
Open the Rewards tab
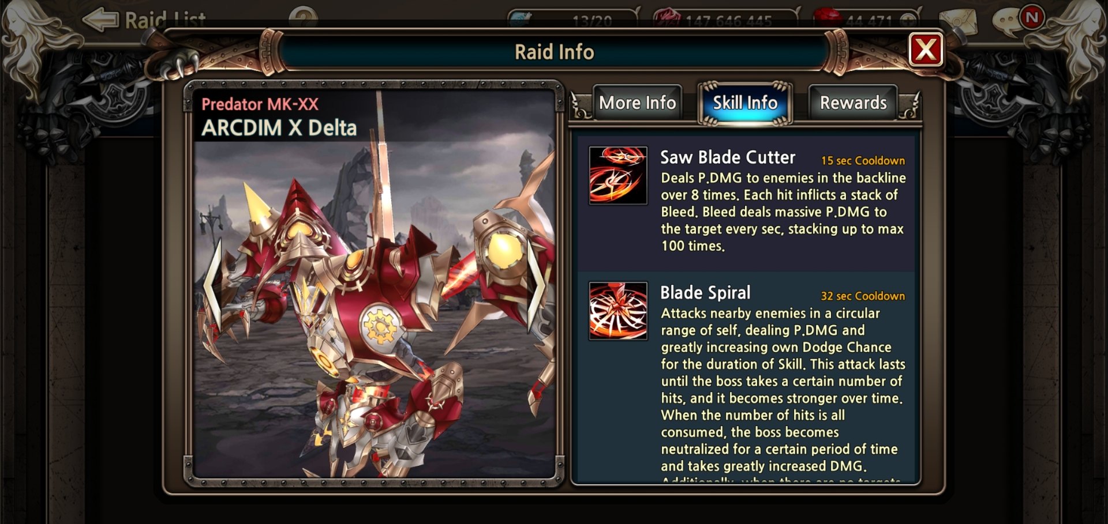tap(853, 103)
